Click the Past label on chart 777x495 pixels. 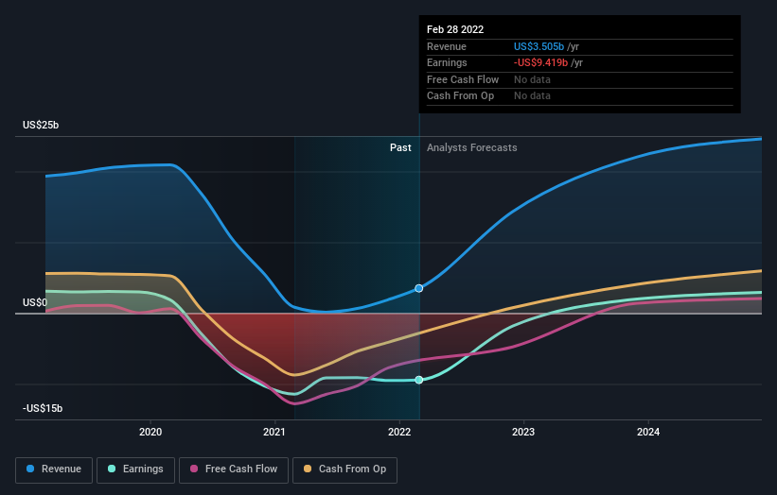coord(400,148)
